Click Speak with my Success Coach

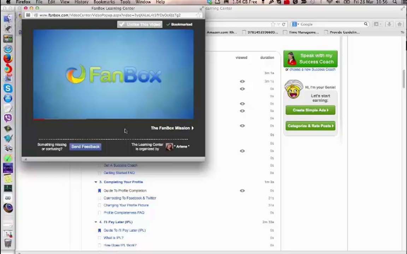click(311, 59)
